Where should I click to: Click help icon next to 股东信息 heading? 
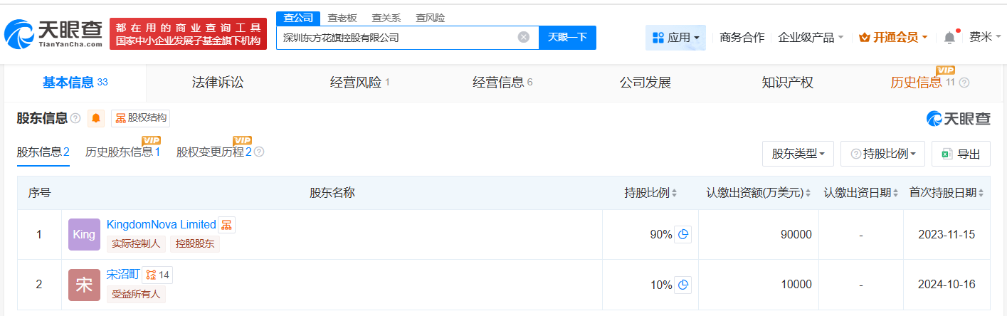[x=75, y=118]
